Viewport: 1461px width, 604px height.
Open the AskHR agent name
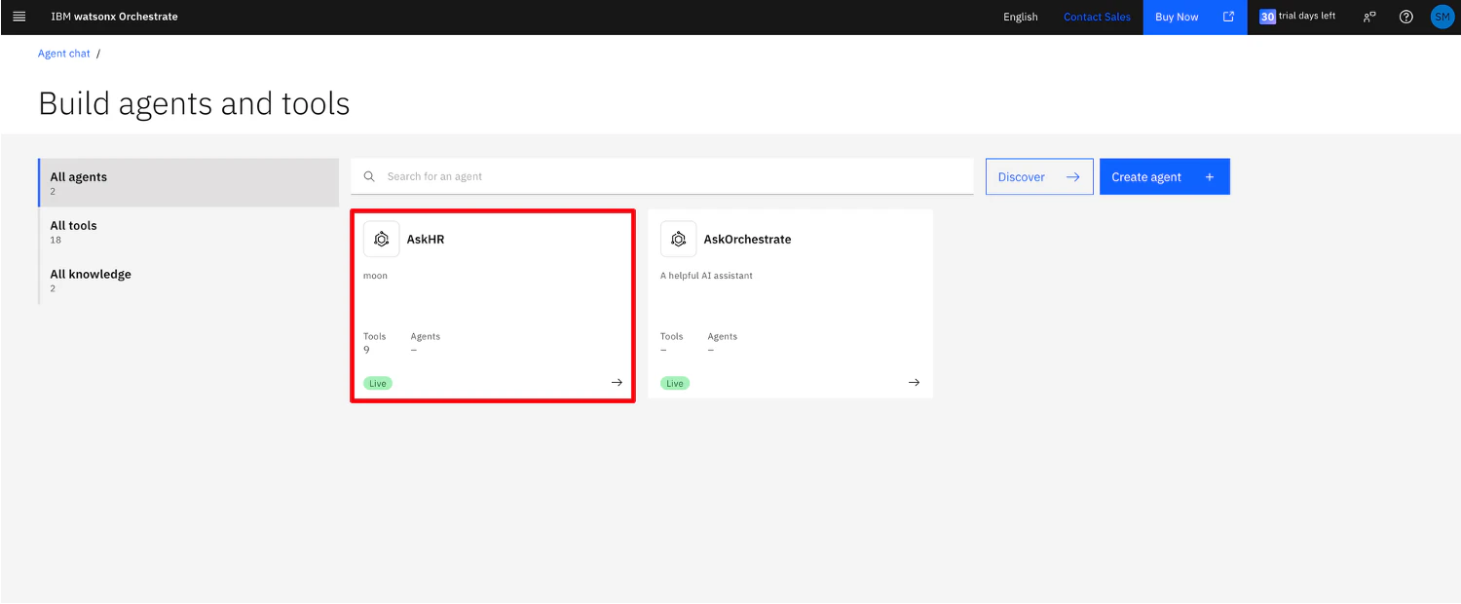click(x=426, y=239)
